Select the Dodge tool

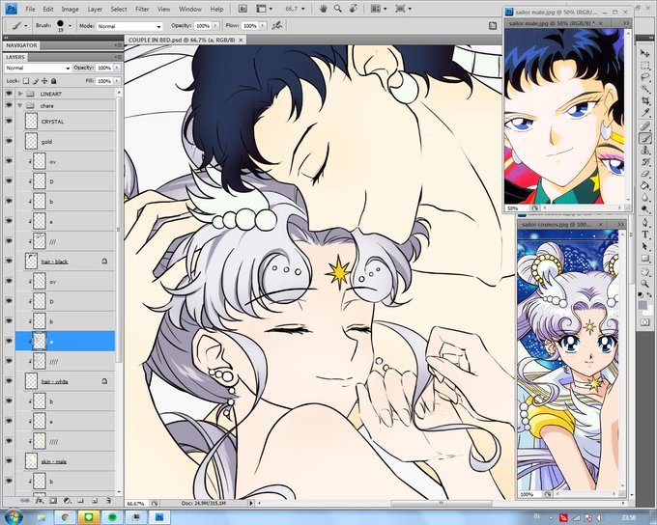[644, 208]
